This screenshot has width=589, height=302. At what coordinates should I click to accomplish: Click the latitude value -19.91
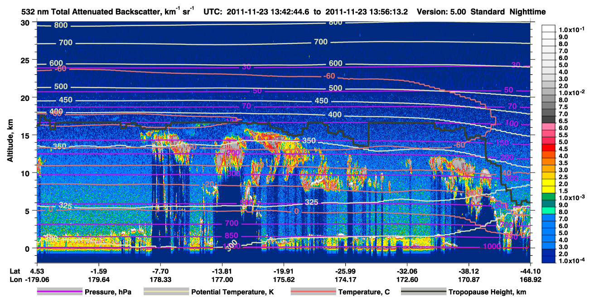(284, 271)
